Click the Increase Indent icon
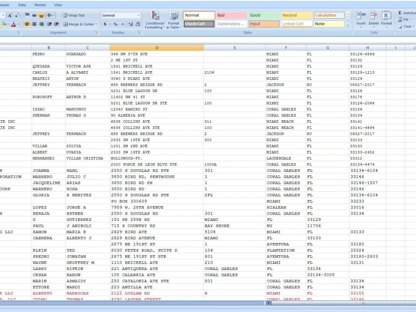 pyautogui.click(x=56, y=24)
